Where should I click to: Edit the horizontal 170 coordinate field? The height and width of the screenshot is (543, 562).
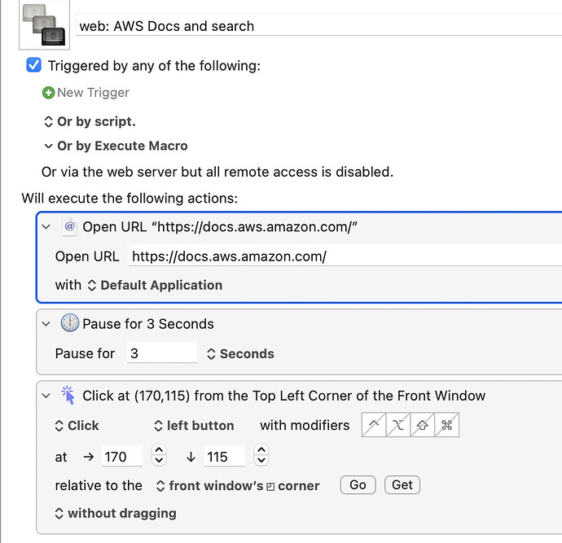pyautogui.click(x=122, y=456)
